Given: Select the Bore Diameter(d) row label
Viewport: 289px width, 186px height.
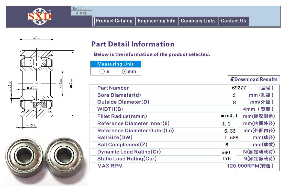Looking at the screenshot, I should pyautogui.click(x=119, y=95).
